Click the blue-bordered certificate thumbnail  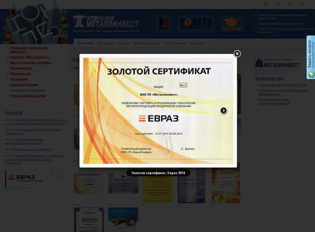click(x=191, y=186)
